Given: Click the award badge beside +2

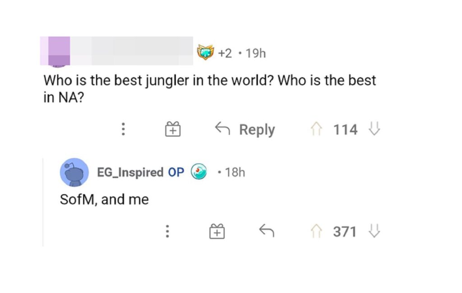Looking at the screenshot, I should [205, 54].
